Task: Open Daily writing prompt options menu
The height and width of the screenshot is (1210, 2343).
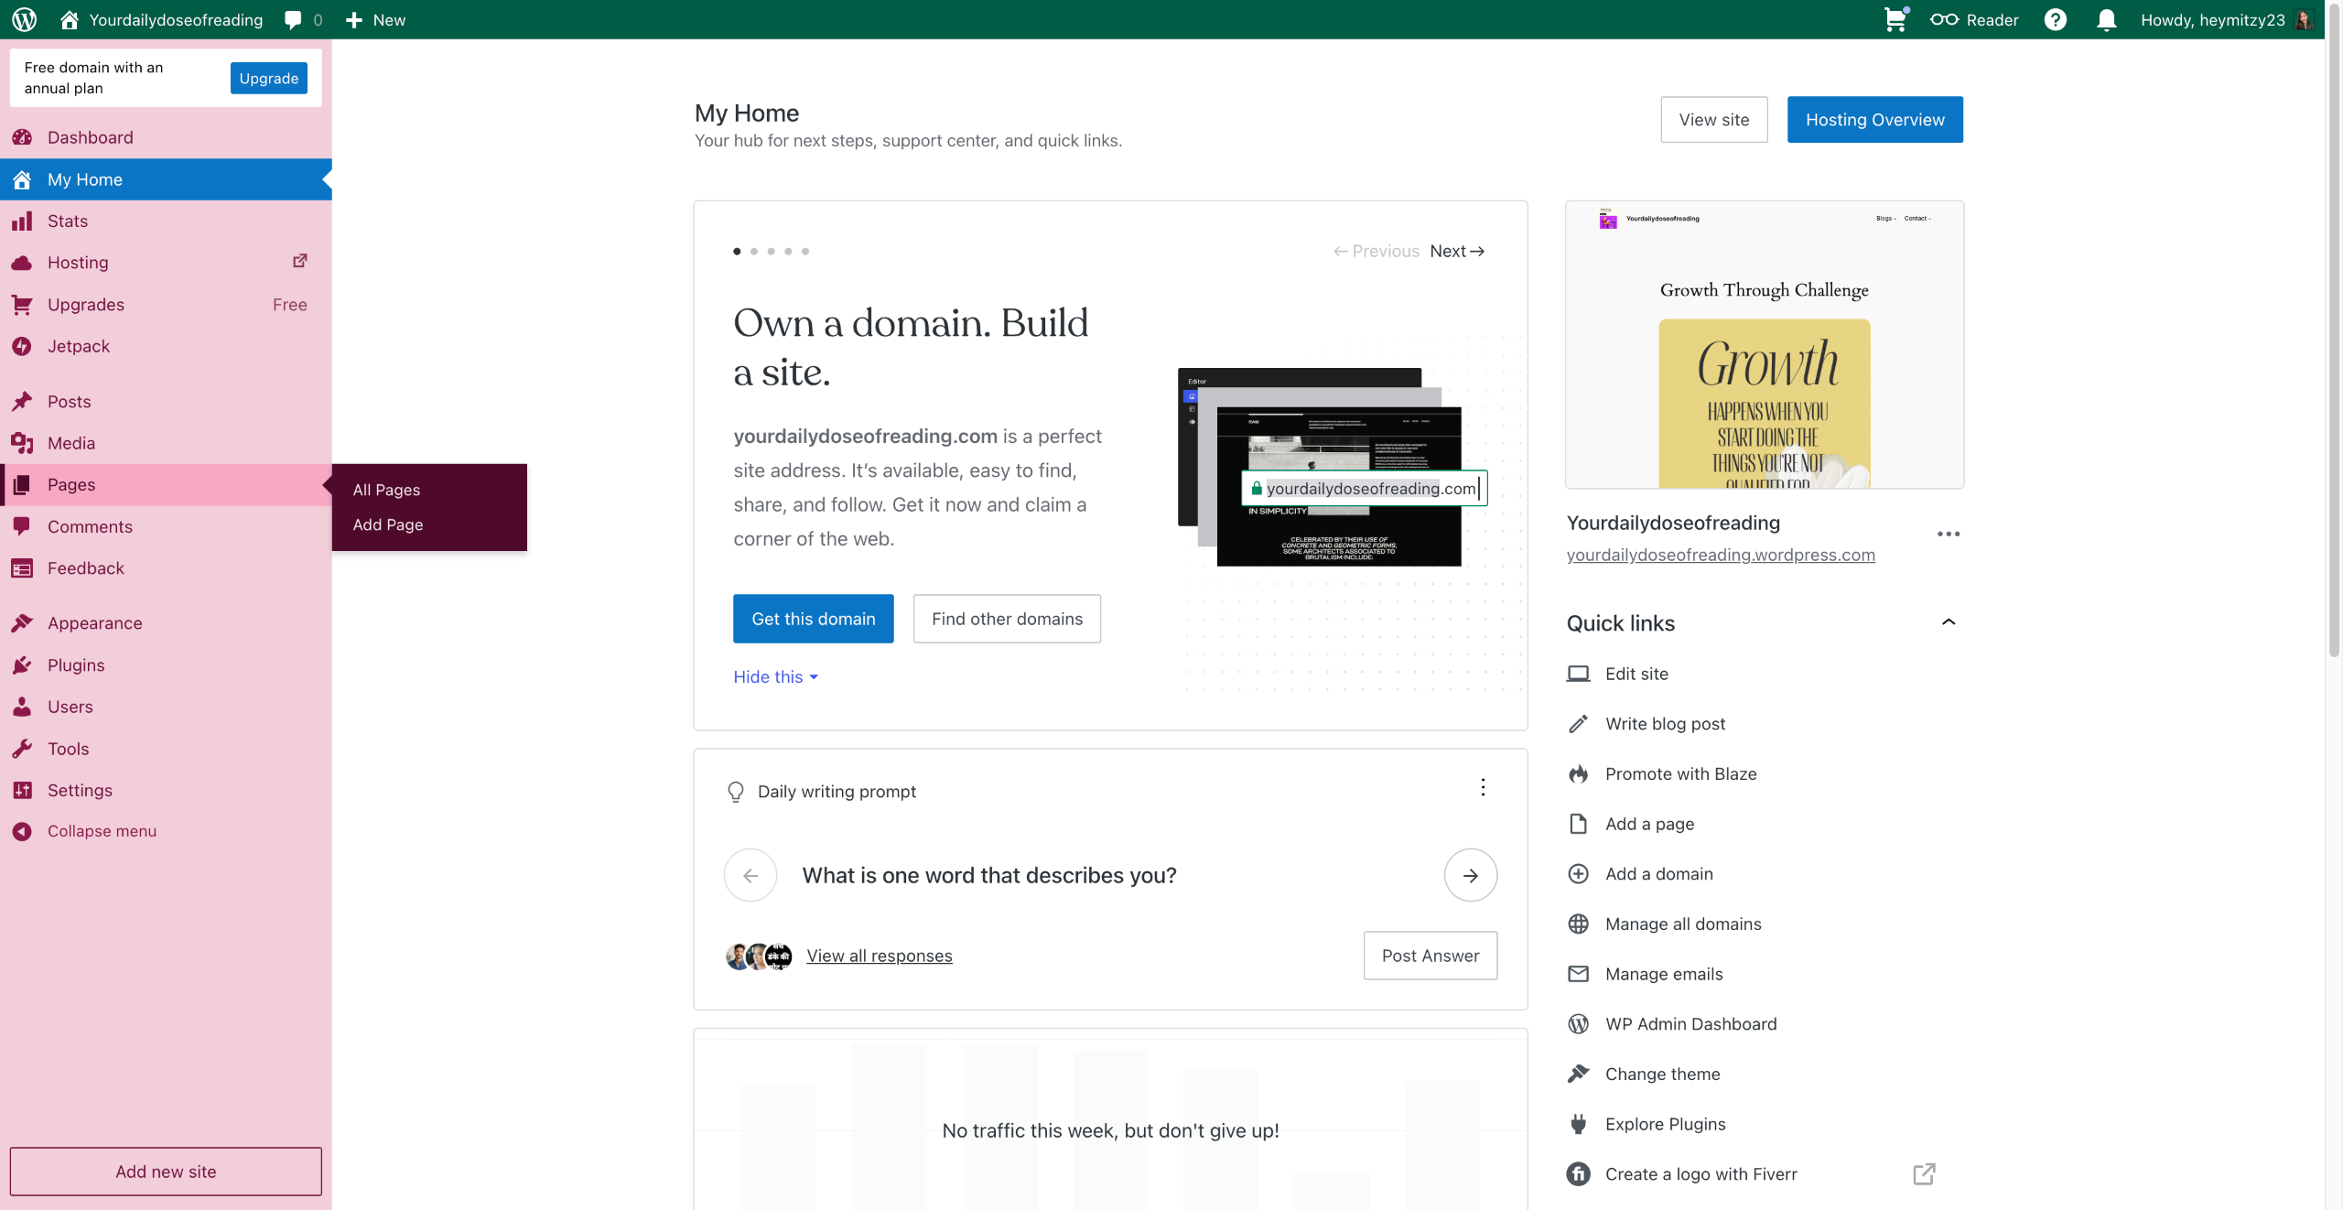Action: [x=1483, y=787]
